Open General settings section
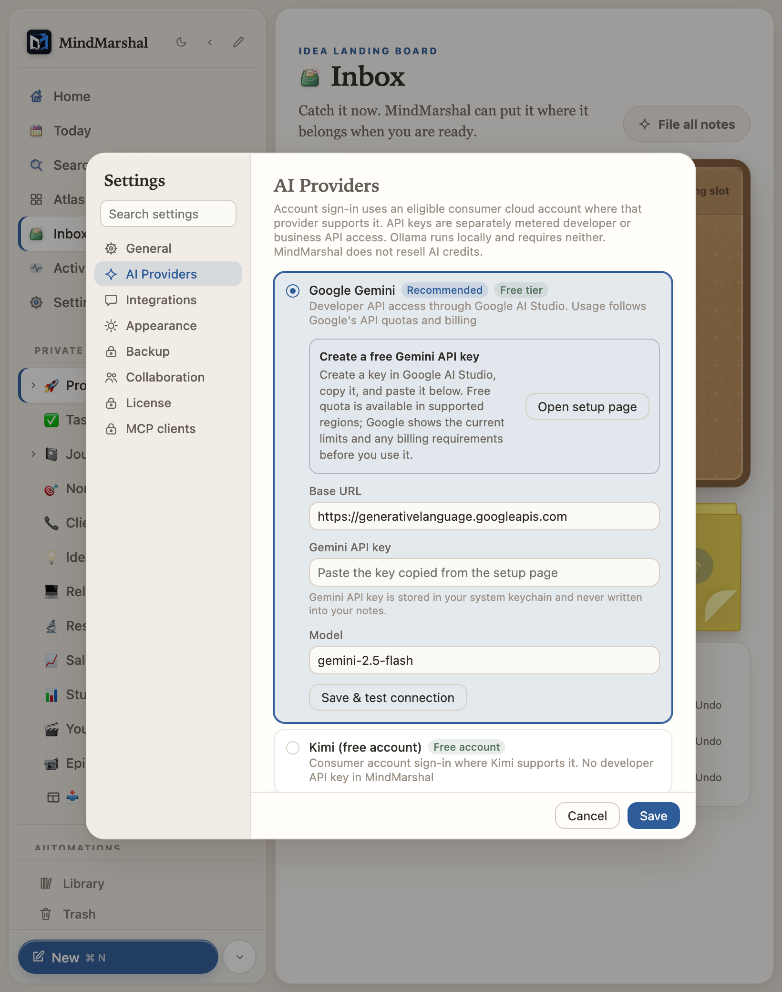This screenshot has width=782, height=992. tap(168, 248)
